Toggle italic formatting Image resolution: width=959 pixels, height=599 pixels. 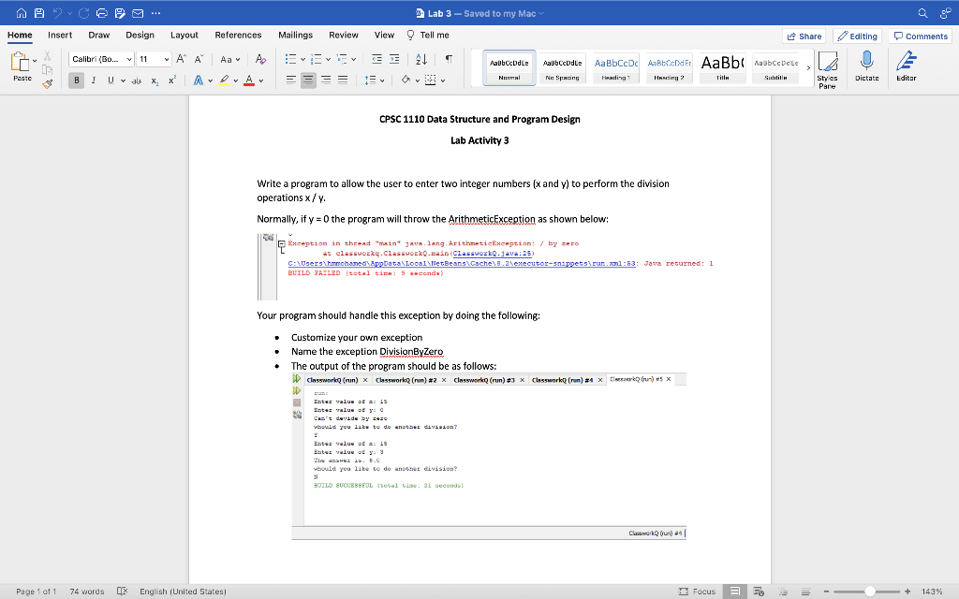click(x=93, y=80)
